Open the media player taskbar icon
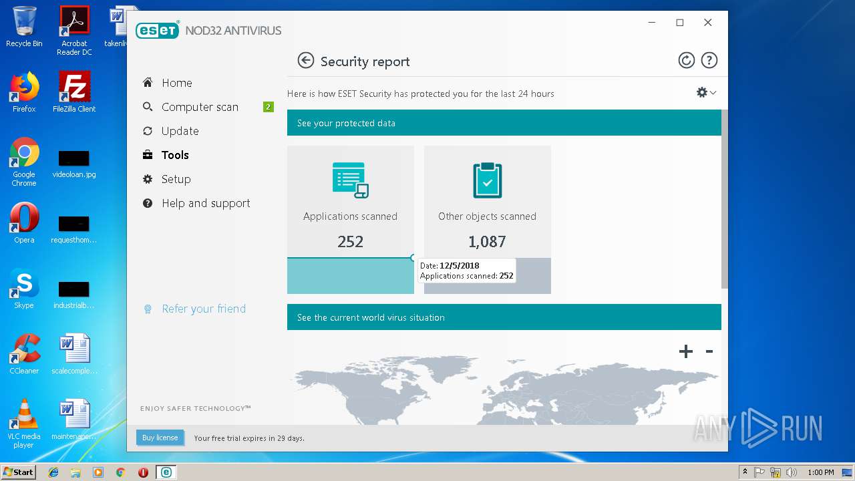This screenshot has height=481, width=855. 98,472
